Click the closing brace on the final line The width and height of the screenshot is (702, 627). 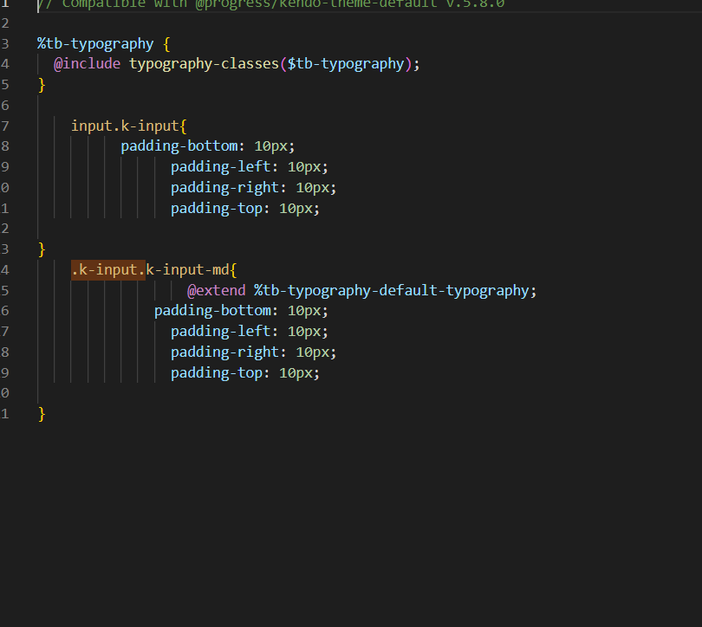[41, 413]
